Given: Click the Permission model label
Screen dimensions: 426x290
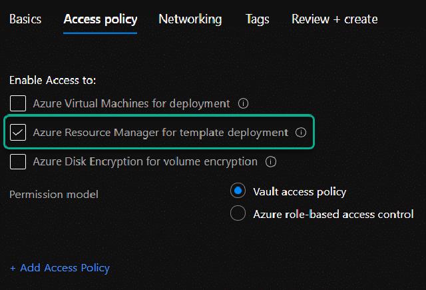Looking at the screenshot, I should click(54, 194).
